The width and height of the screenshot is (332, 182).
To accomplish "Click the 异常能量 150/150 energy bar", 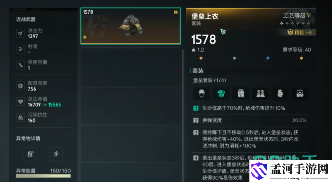I will (x=43, y=176).
